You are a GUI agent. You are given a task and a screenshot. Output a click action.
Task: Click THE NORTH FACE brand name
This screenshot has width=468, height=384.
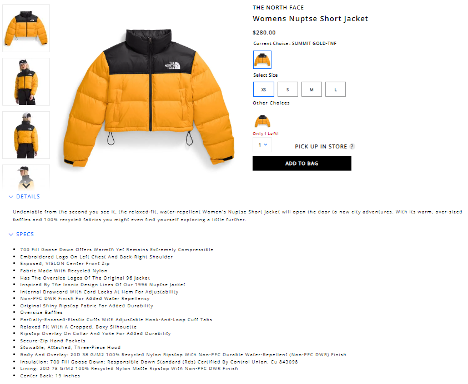tap(278, 7)
